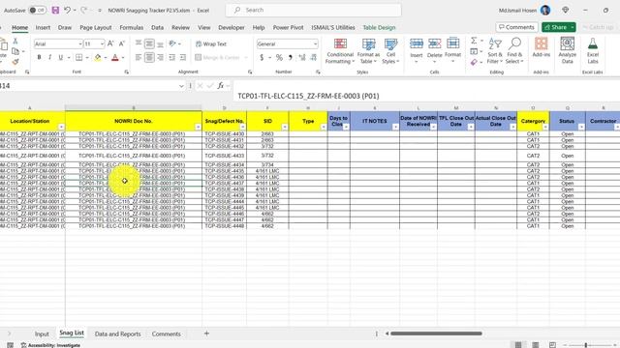Open Excel Labs
Screen dimensions: 620x348
tap(593, 50)
